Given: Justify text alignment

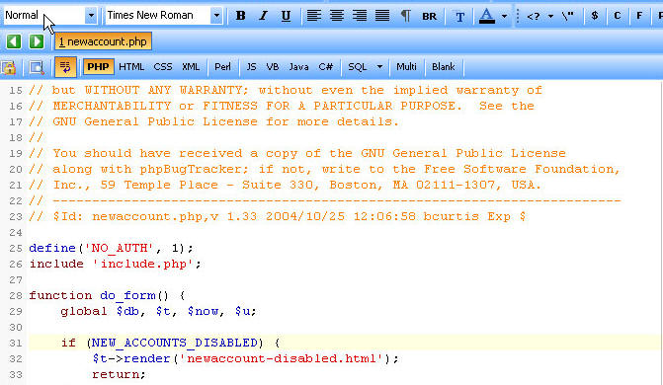Looking at the screenshot, I should pyautogui.click(x=382, y=16).
